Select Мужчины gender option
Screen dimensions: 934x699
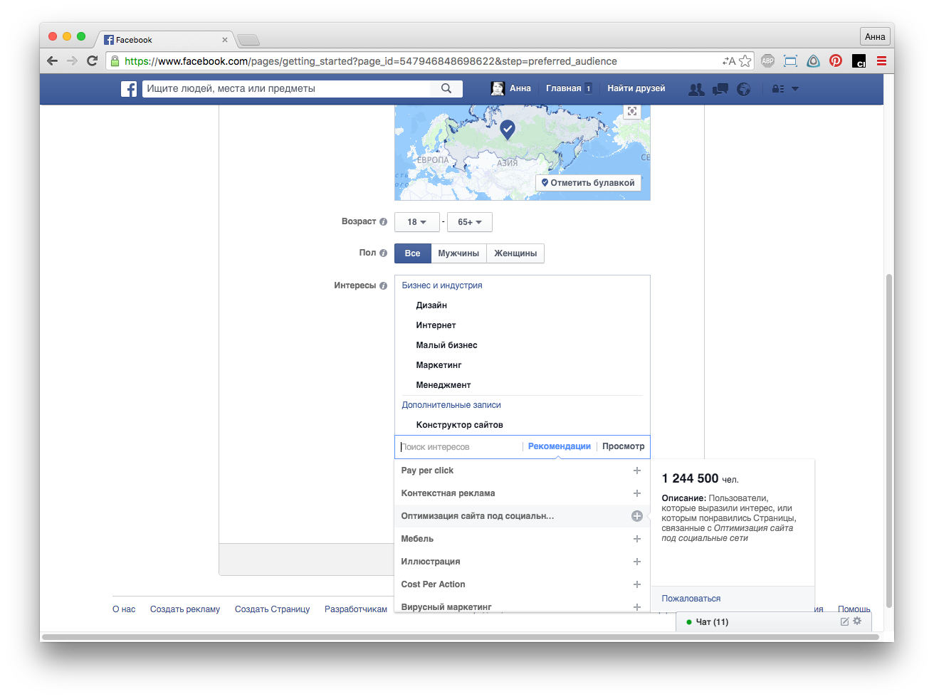pos(458,253)
